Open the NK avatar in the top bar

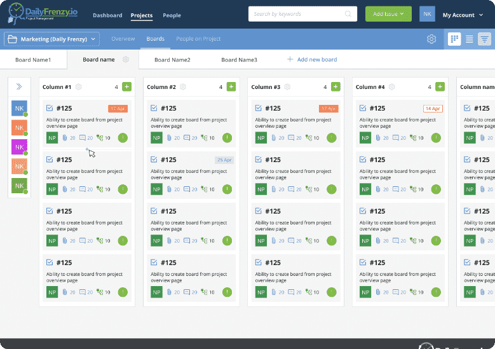coord(427,14)
